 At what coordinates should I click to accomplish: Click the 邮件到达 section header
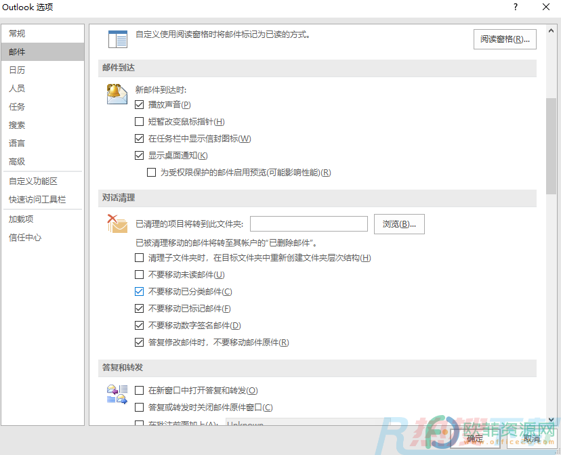317,68
